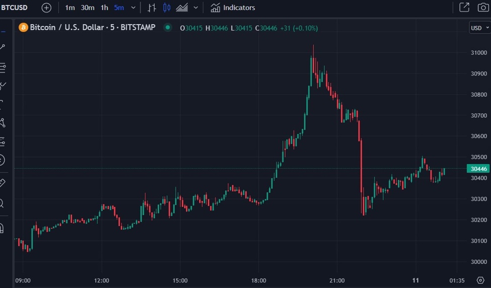Toggle the Magnet mode icon

click(2, 228)
